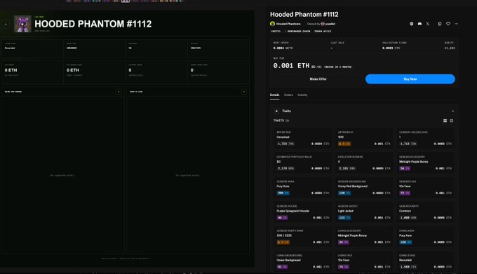
Task: Select the Living Face 10x Face trait
Action: click(x=364, y=261)
